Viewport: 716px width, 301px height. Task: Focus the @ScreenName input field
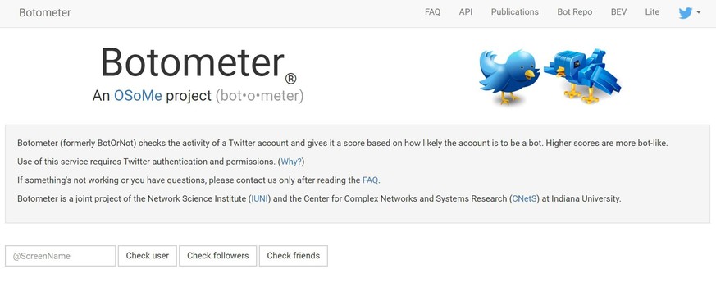(60, 256)
